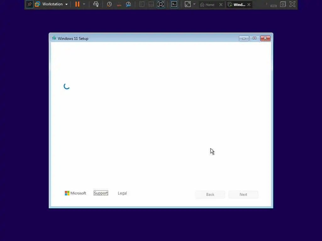Show or hide the library sidebar
The width and height of the screenshot is (322, 241).
click(x=142, y=4)
